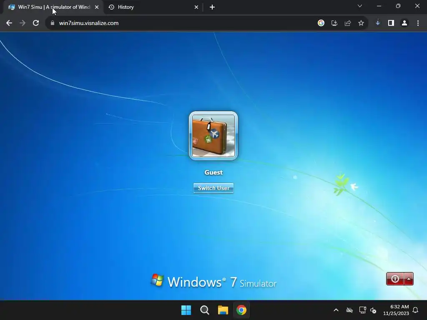This screenshot has width=427, height=320.
Task: Click the install app icon in address bar
Action: pyautogui.click(x=334, y=23)
